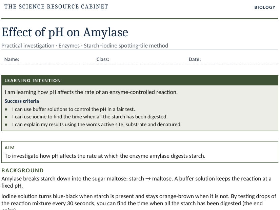
Task: Click the subtitle Starch–iodine spotting-tile method
Action: [126, 46]
